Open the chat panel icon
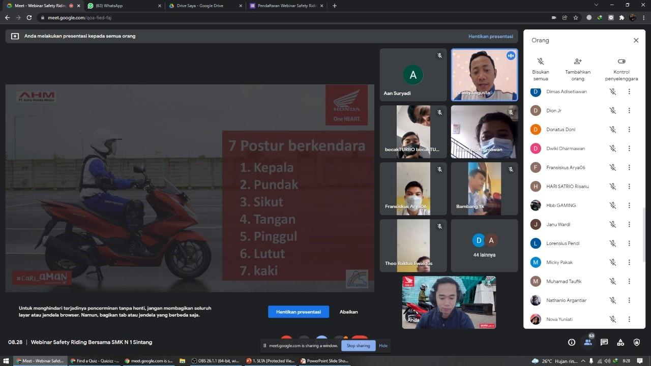651x366 pixels. 604,343
